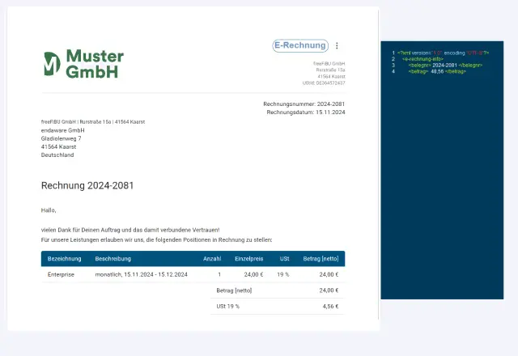This screenshot has height=356, width=518.
Task: Click the 19 % tax cell
Action: tap(283, 275)
